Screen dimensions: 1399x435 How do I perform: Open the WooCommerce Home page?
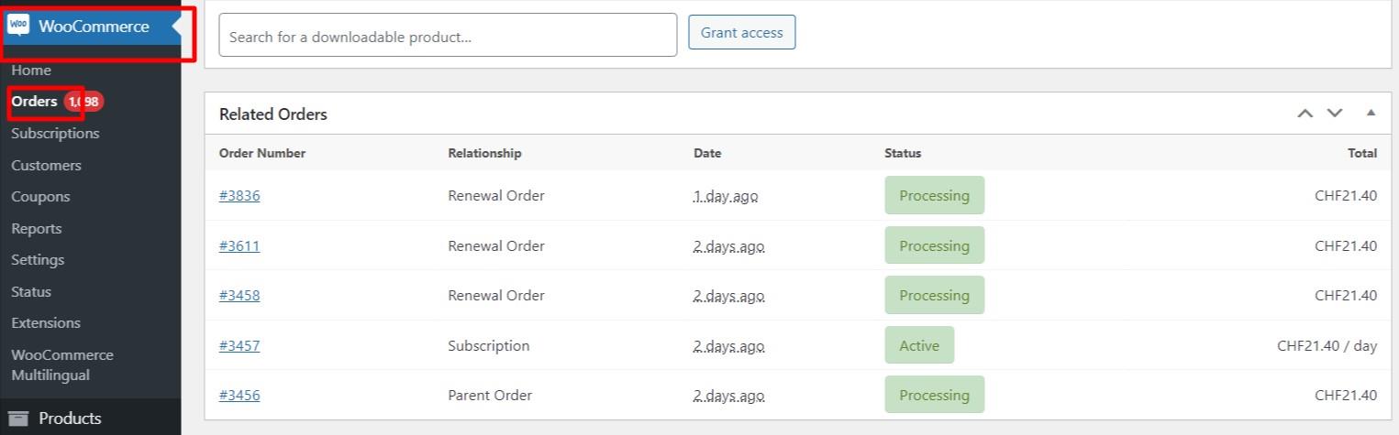(31, 71)
